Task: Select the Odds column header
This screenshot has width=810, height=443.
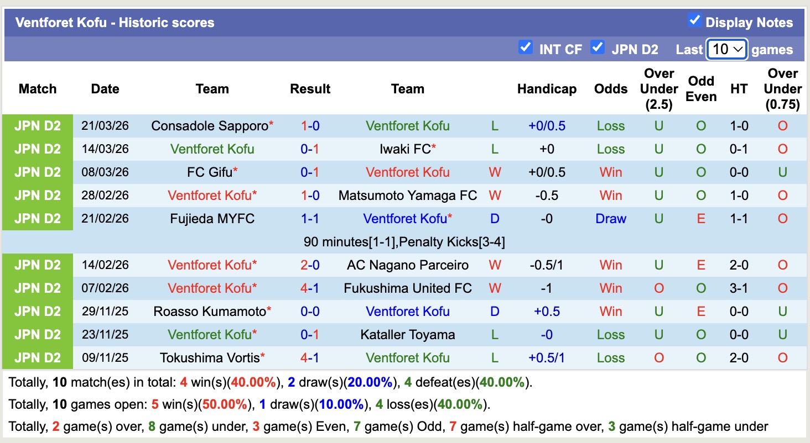Action: tap(611, 88)
